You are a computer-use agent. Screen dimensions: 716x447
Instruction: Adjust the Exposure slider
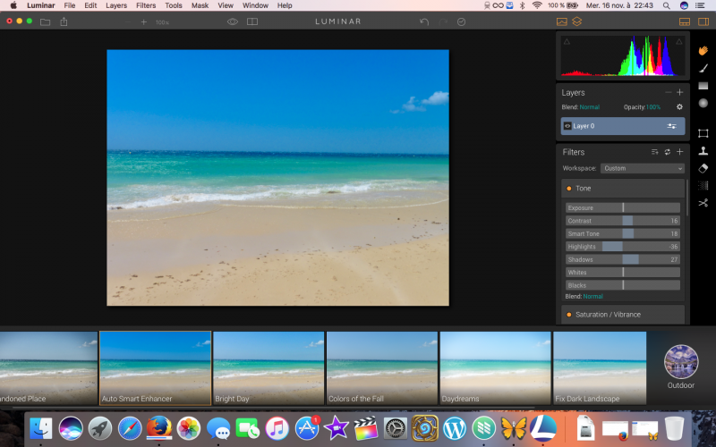coord(623,207)
